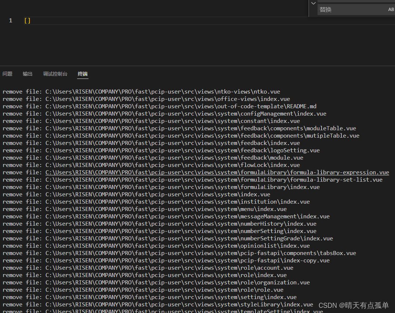The width and height of the screenshot is (395, 313).
Task: Click the views\system\index.vue line
Action: point(136,194)
